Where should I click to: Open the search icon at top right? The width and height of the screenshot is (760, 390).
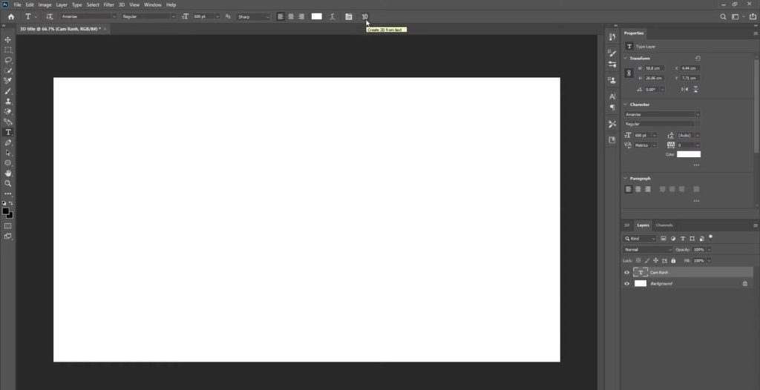[723, 16]
